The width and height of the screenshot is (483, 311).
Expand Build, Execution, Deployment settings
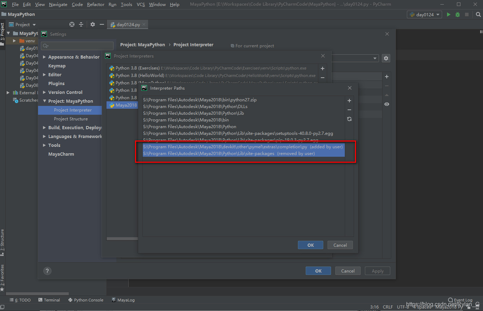pyautogui.click(x=44, y=128)
